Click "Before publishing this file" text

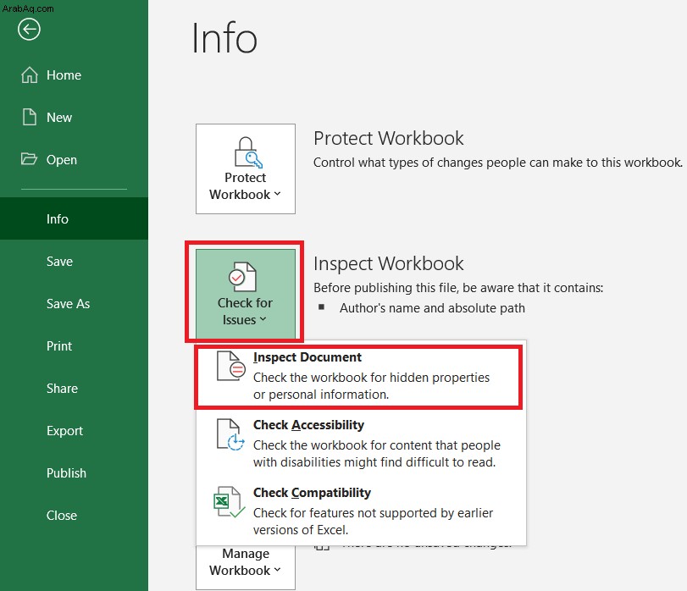point(458,288)
